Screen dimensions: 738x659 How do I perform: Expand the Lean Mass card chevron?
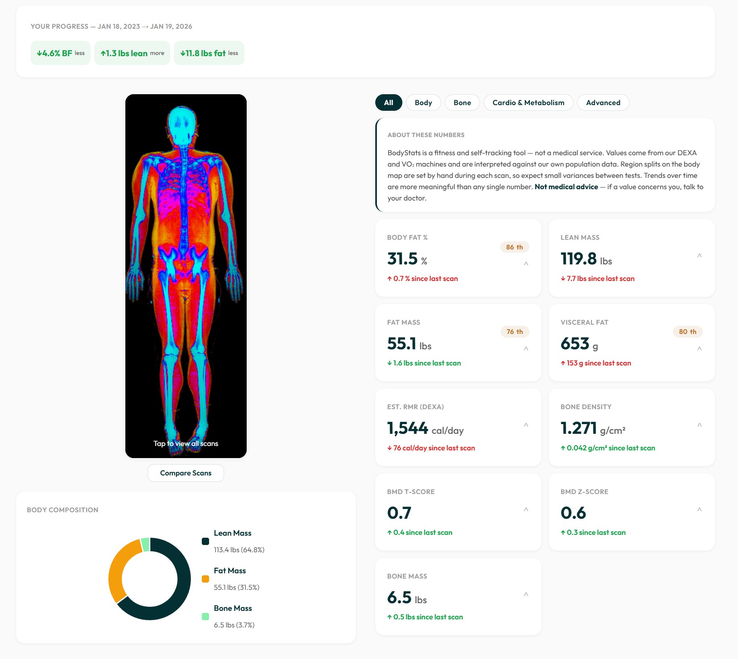click(x=699, y=256)
